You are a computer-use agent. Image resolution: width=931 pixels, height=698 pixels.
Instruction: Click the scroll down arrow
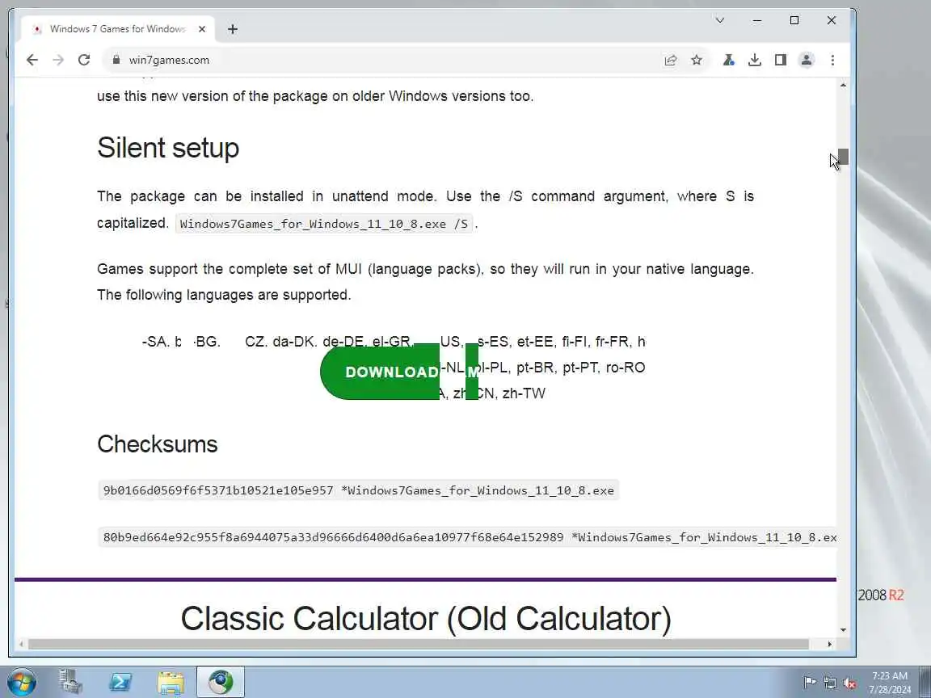click(843, 630)
